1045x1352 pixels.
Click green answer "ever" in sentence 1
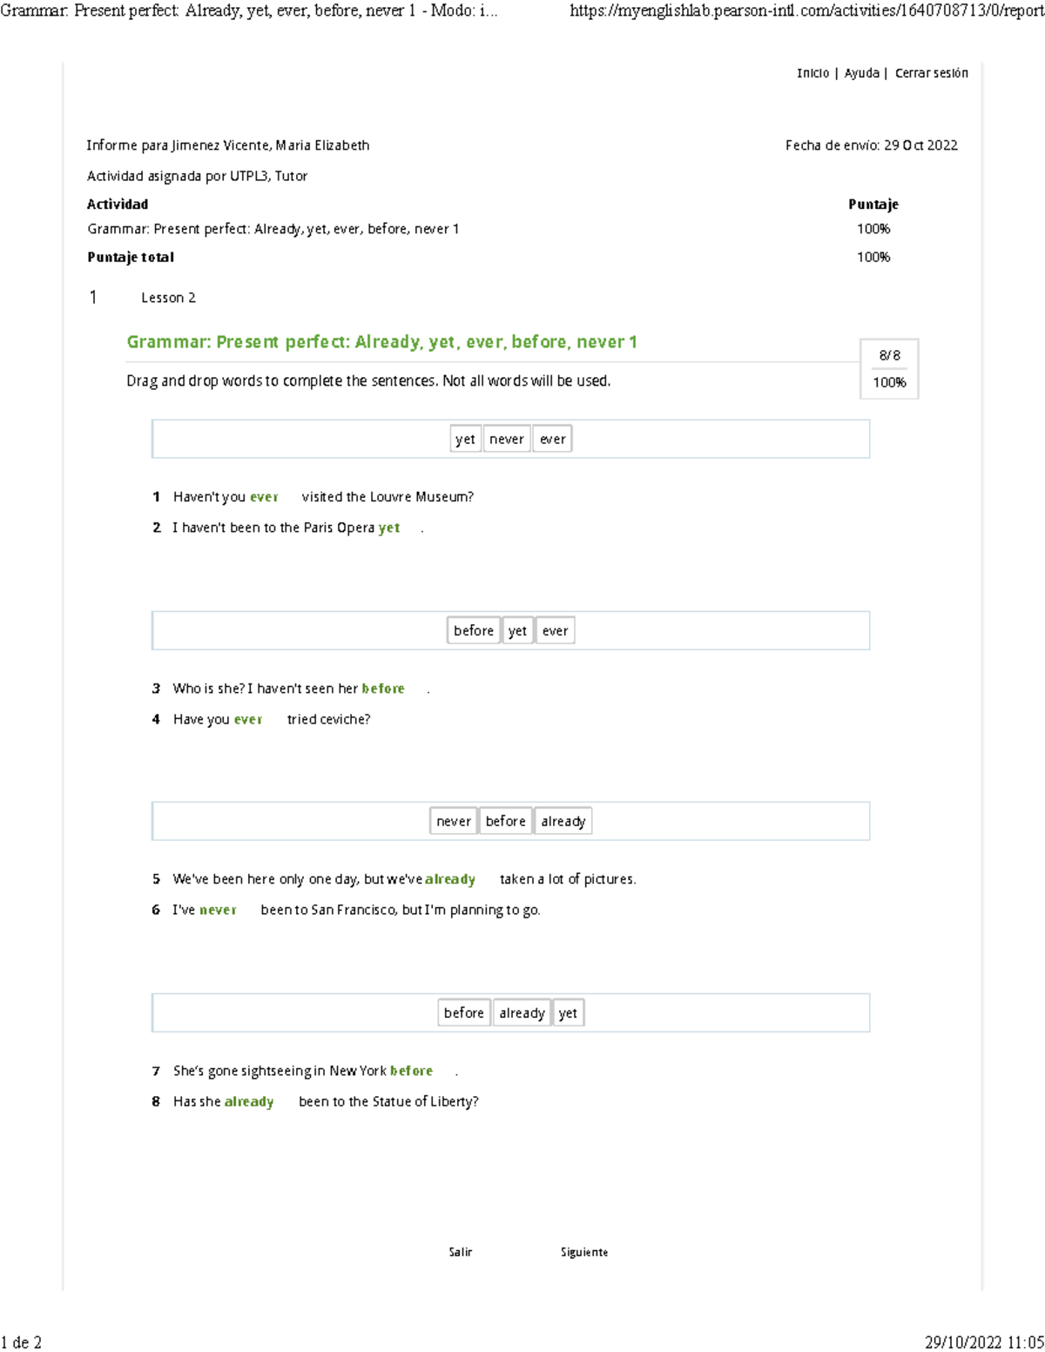[x=264, y=497]
